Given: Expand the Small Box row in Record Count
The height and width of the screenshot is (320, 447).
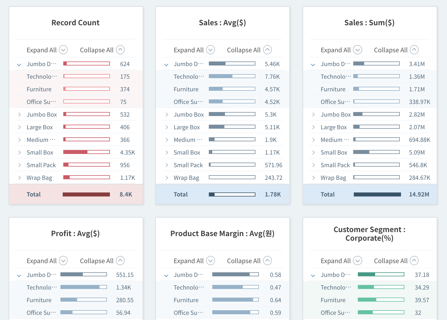Looking at the screenshot, I should pyautogui.click(x=19, y=153).
